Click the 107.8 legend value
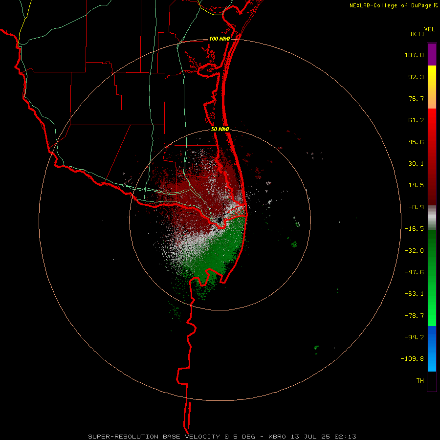Screen dimensions: 440x440 click(414, 55)
